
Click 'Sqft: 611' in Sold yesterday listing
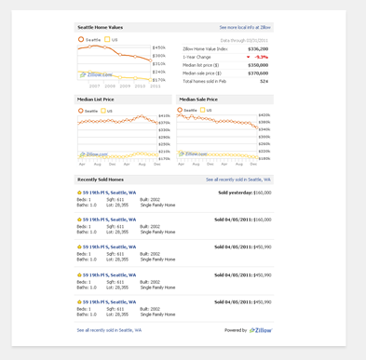[115, 200]
